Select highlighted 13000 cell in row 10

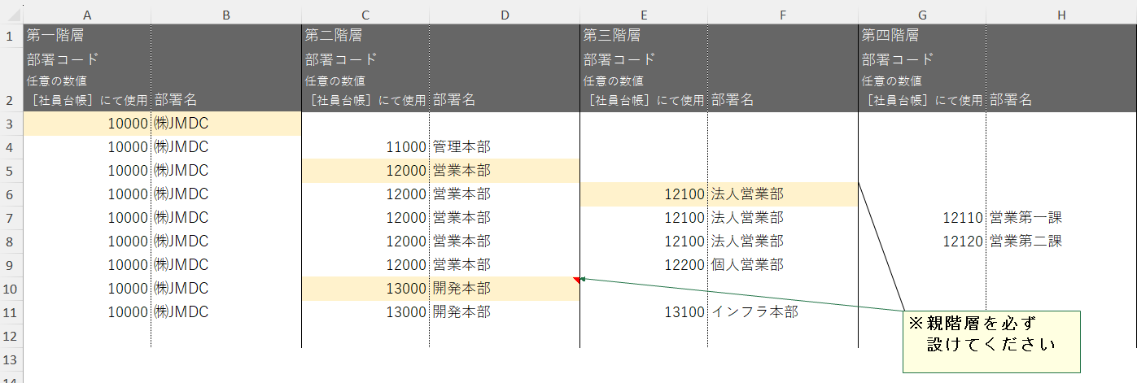tap(365, 289)
